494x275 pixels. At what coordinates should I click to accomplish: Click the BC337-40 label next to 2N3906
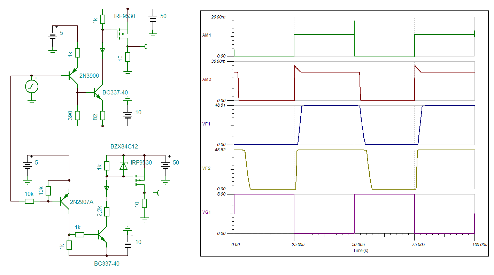pos(115,92)
